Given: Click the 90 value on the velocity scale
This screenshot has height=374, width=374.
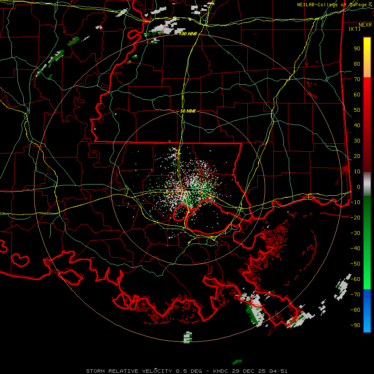Looking at the screenshot, I should tap(357, 49).
